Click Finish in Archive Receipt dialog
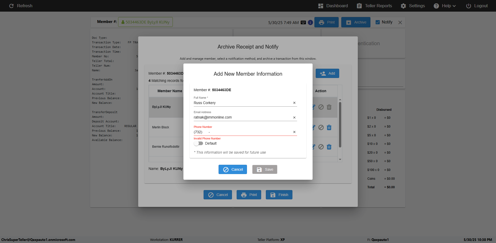Image resolution: width=496 pixels, height=243 pixels. 279,195
